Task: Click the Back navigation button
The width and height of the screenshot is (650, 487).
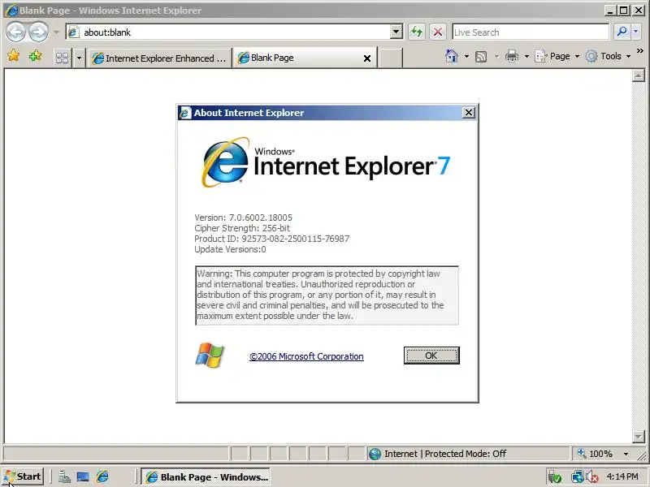Action: (16, 32)
